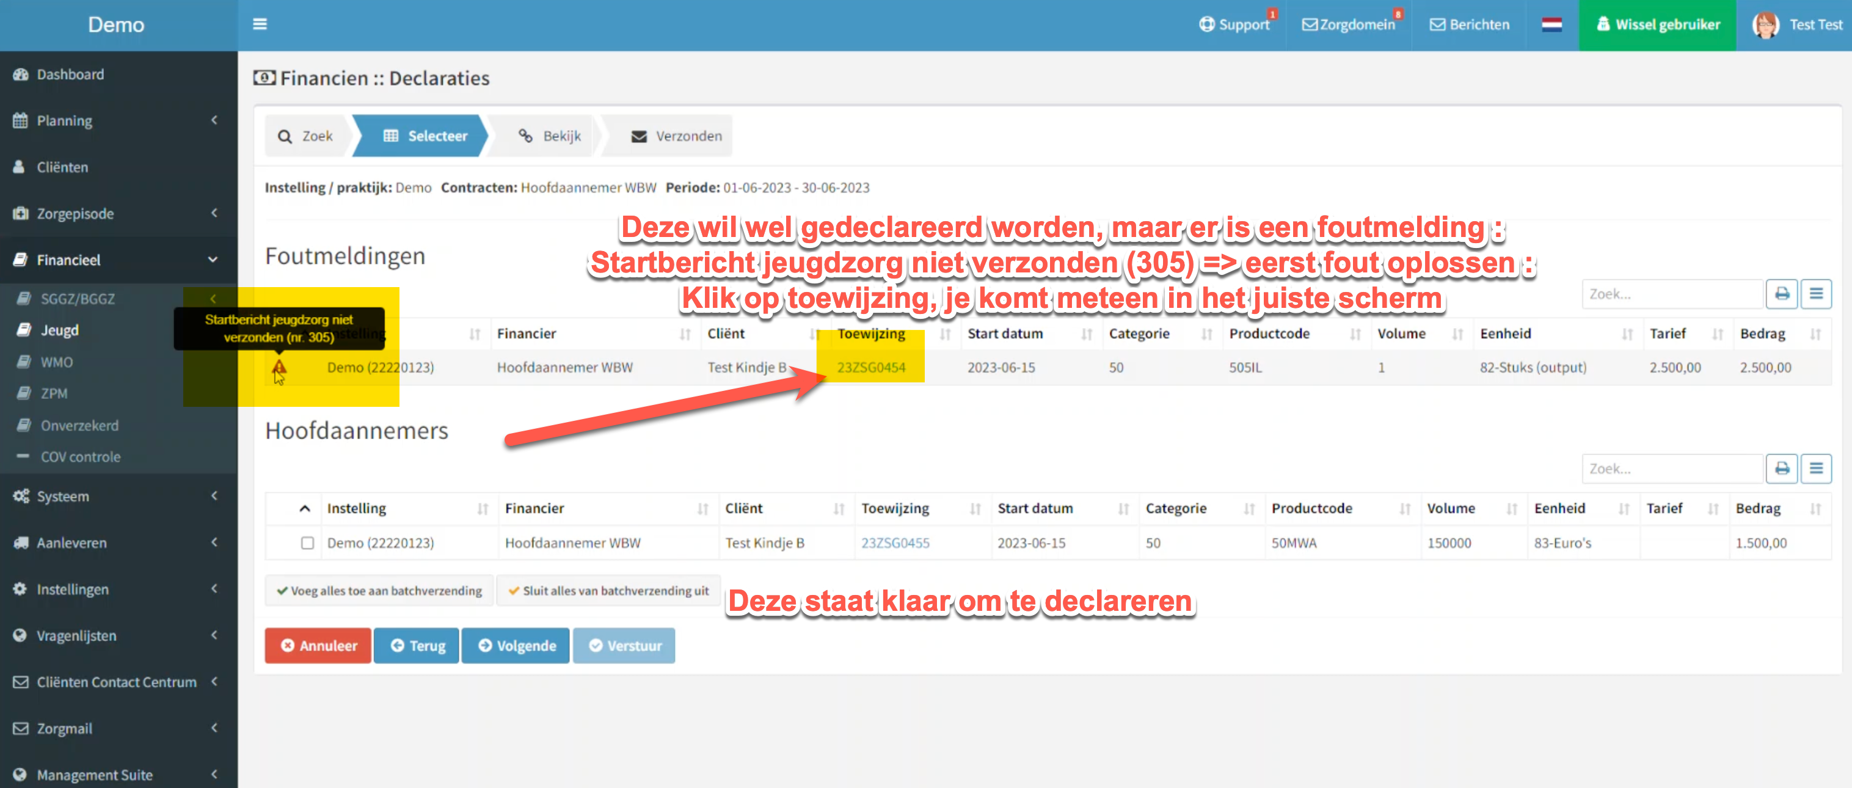Image resolution: width=1852 pixels, height=788 pixels.
Task: Change language via Dutch flag
Action: [1551, 25]
